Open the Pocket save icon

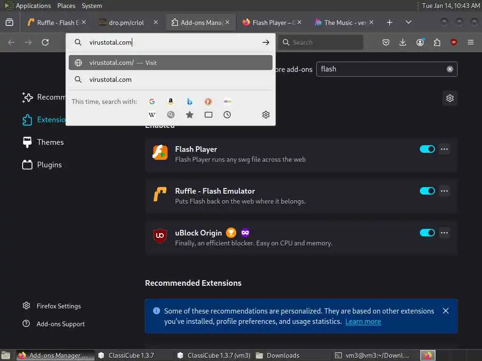(386, 42)
